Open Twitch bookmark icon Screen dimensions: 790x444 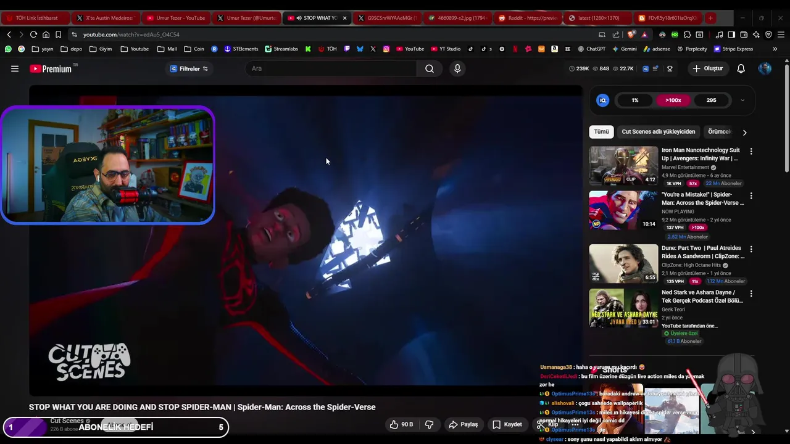click(x=347, y=49)
